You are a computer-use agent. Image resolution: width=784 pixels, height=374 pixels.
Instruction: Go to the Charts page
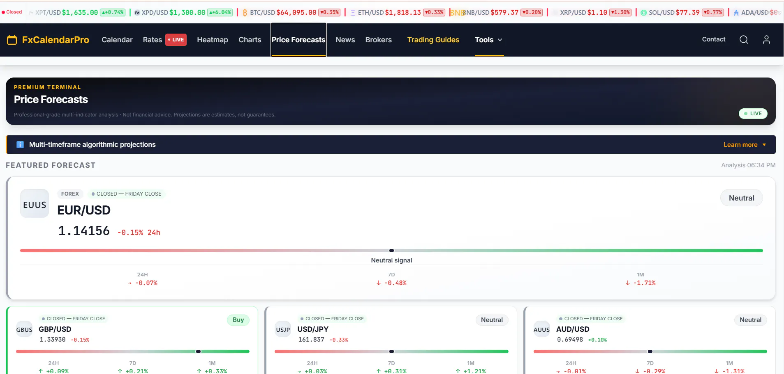[x=250, y=40]
